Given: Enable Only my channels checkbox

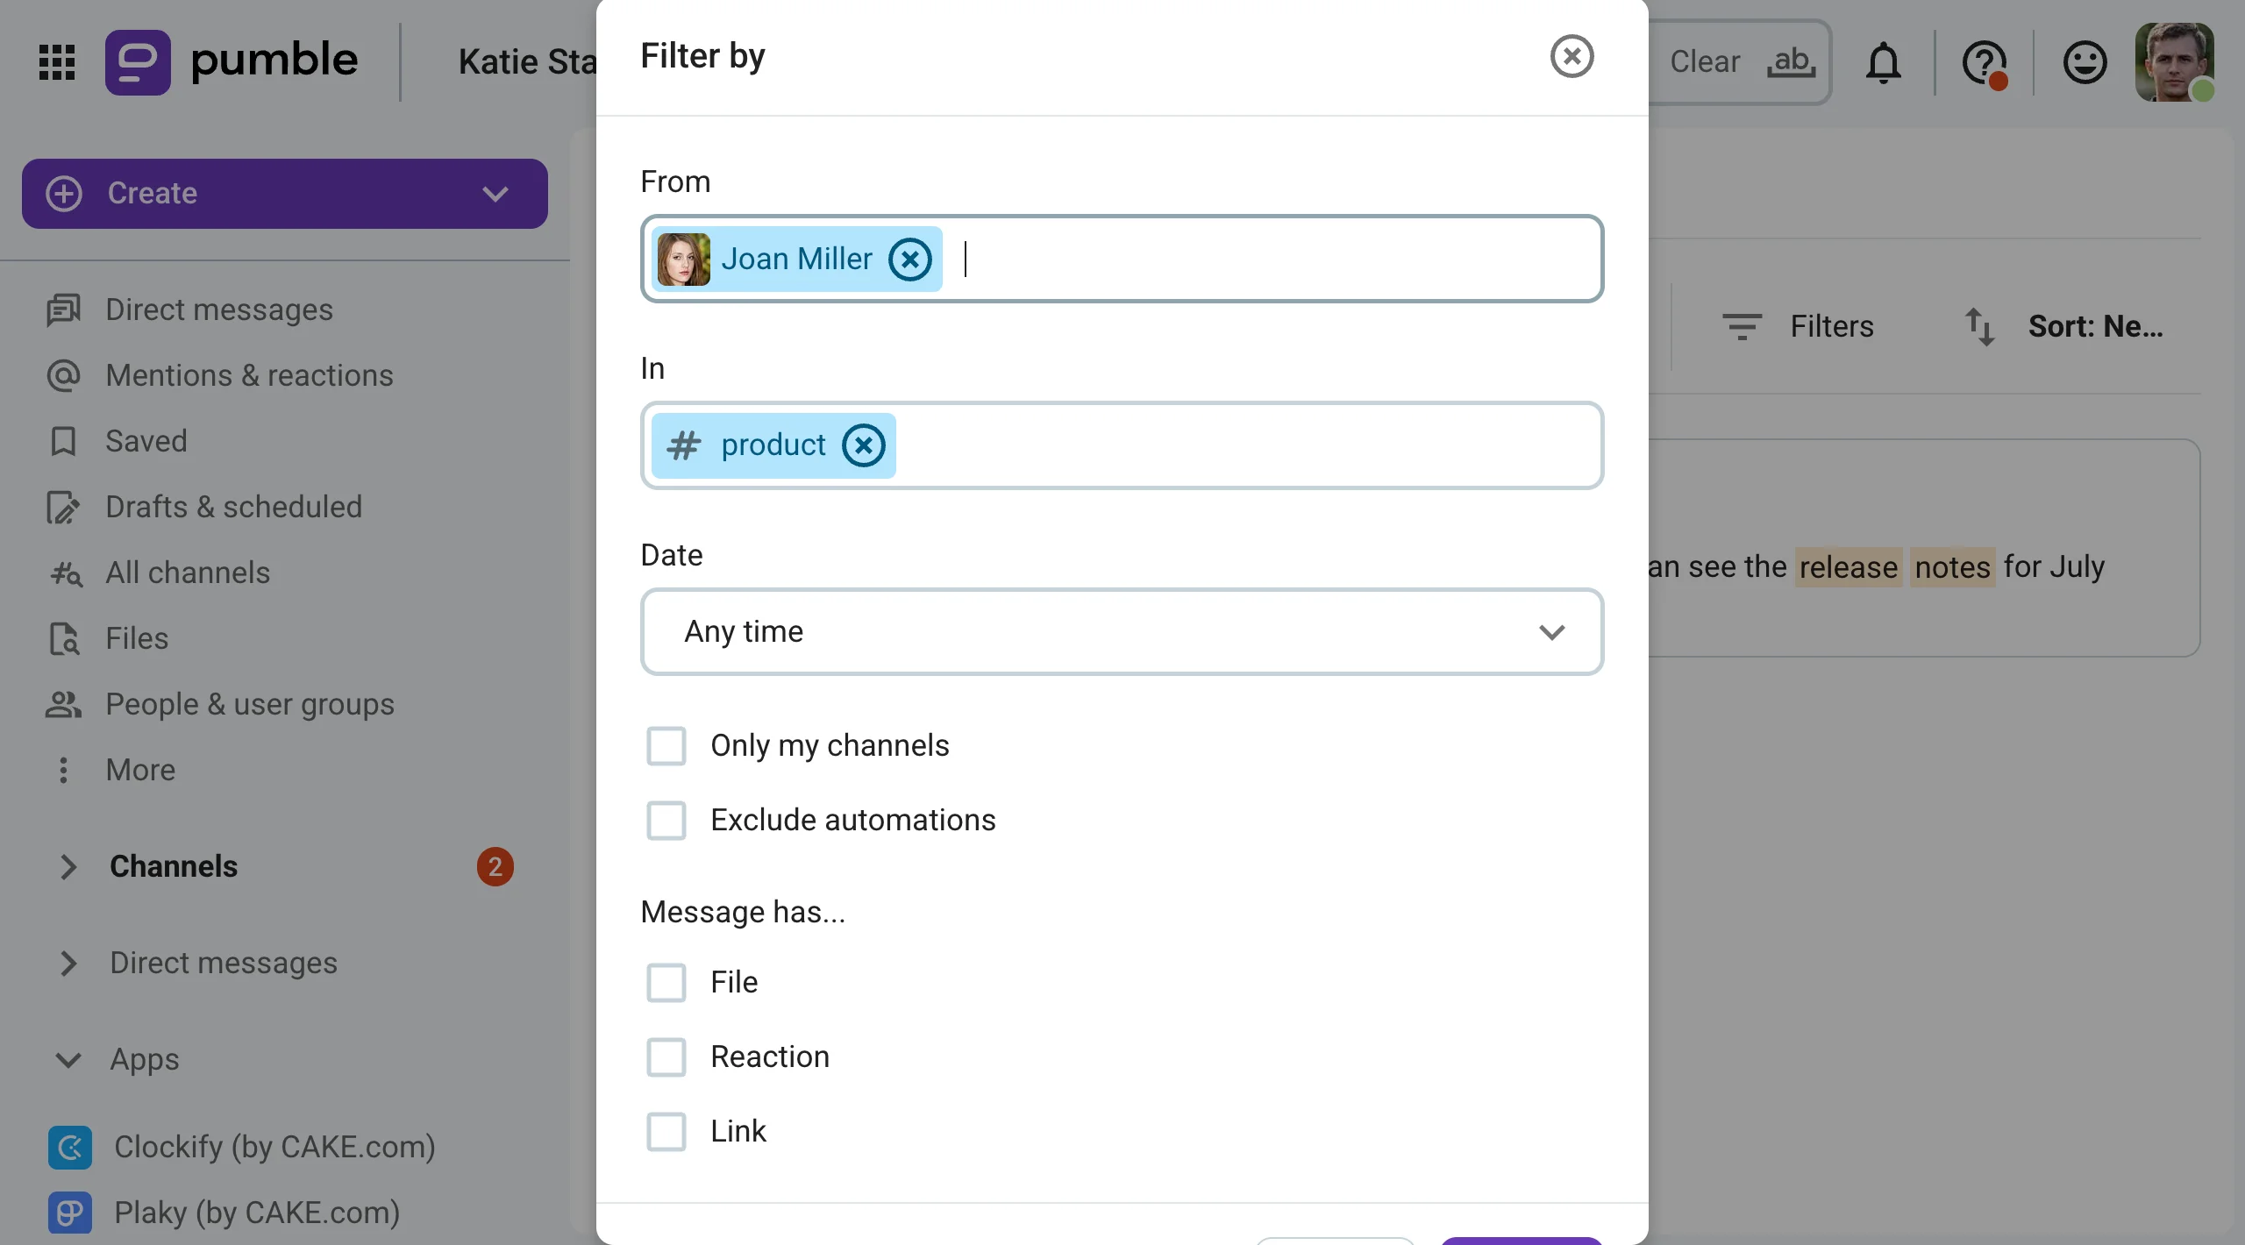Looking at the screenshot, I should point(666,746).
